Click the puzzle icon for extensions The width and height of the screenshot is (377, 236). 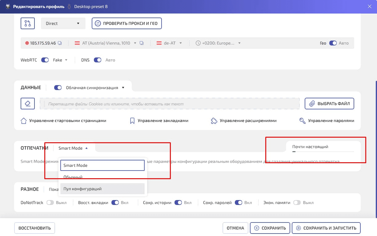click(x=214, y=120)
